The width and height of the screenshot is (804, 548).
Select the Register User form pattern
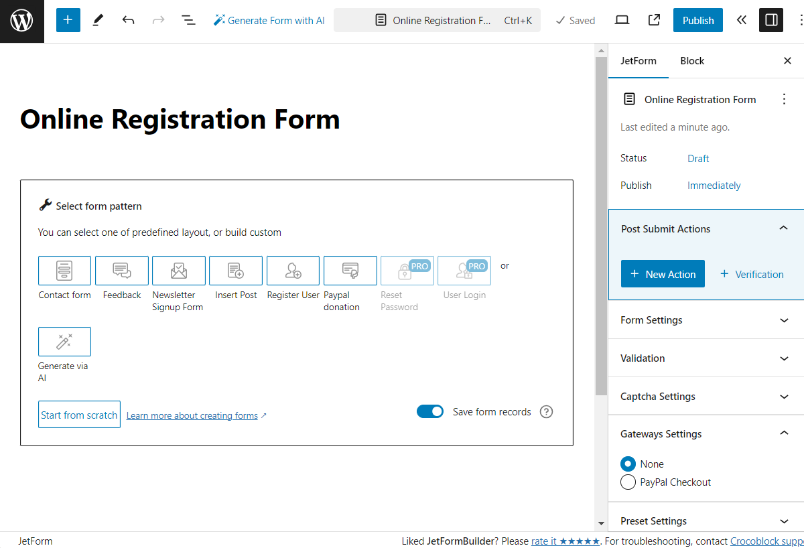tap(293, 271)
